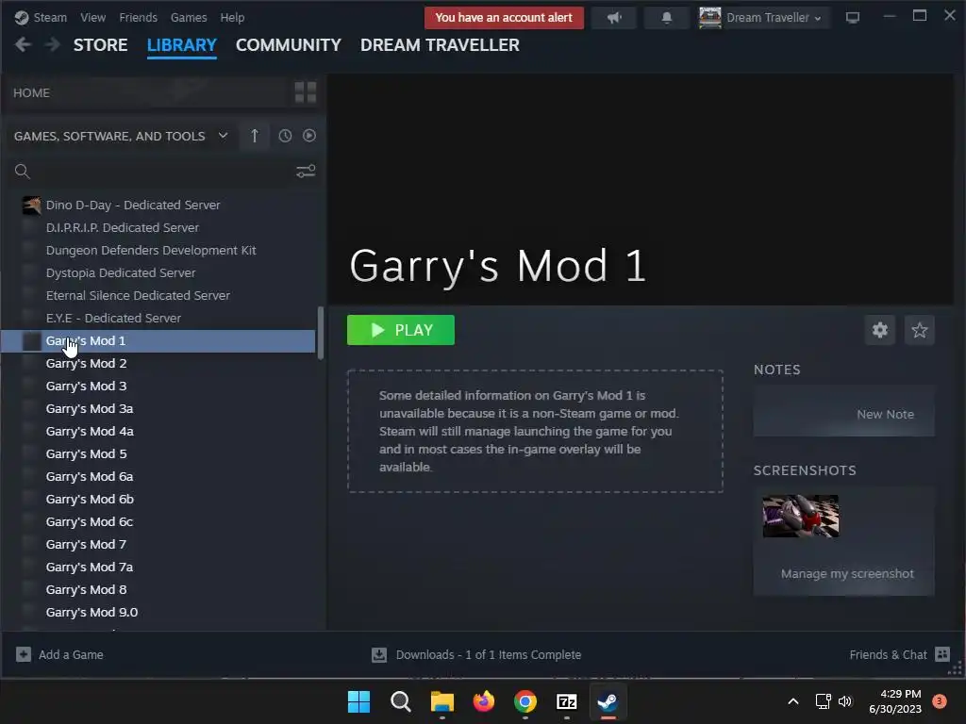Click the Big Picture mode monitor icon
This screenshot has width=966, height=724.
(853, 18)
